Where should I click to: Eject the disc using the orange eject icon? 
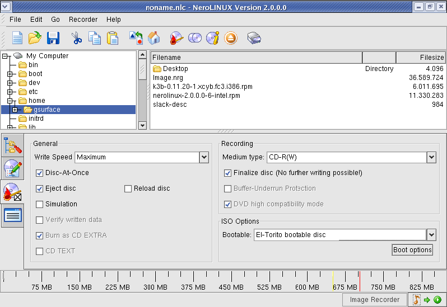[231, 38]
